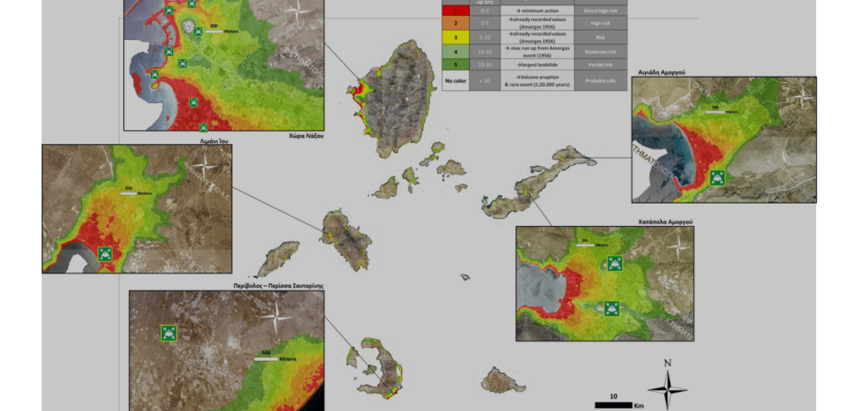Image resolution: width=847 pixels, height=411 pixels.
Task: Select the orange level 2 legend swatch
Action: tap(455, 23)
